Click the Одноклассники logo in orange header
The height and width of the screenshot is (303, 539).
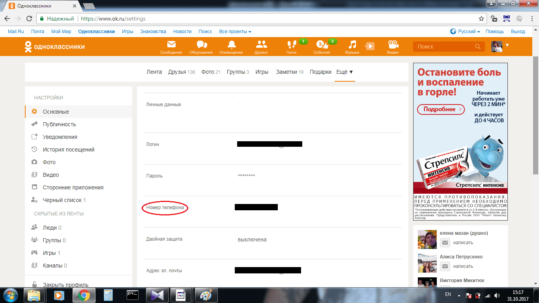pos(55,47)
